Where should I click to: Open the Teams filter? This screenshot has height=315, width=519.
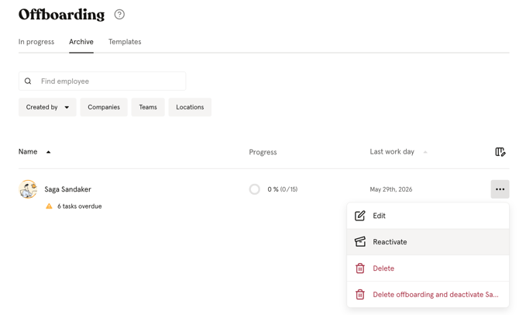point(148,107)
